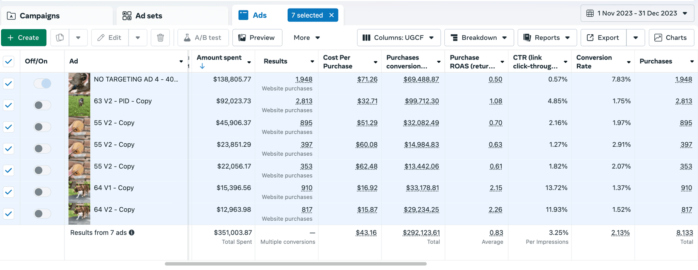Screen dimensions: 698x270
Task: Click the info icon beside Results from 7 ads
Action: tap(132, 233)
